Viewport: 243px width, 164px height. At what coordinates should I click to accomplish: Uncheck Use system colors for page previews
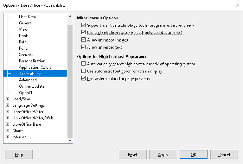tap(83, 78)
